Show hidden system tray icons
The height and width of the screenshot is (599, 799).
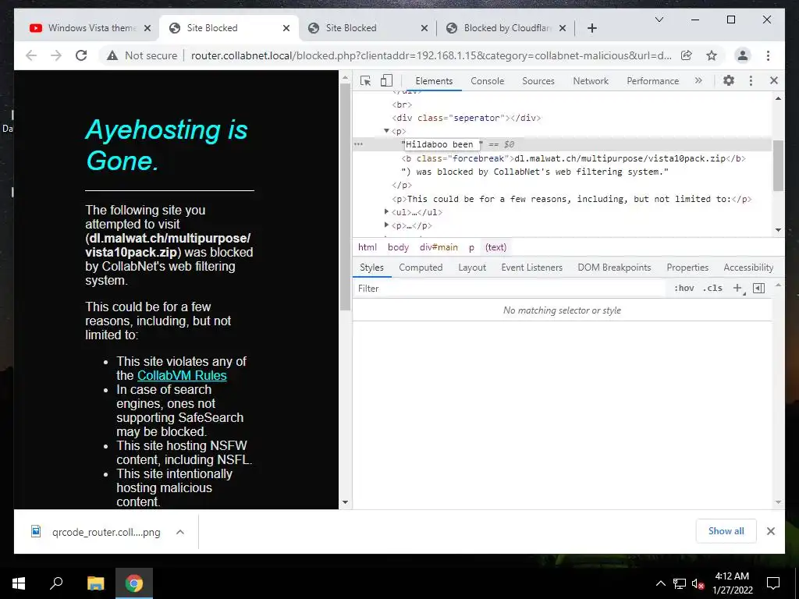pyautogui.click(x=660, y=583)
